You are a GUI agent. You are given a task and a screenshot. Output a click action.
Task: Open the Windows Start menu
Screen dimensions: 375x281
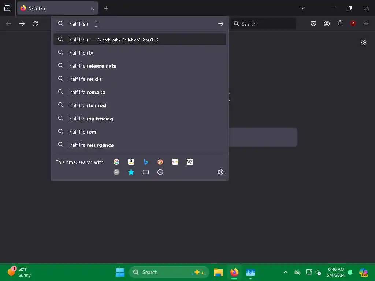120,272
